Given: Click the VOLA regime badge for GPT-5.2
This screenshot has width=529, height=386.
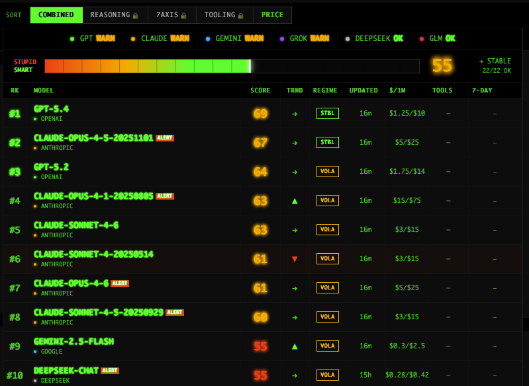Looking at the screenshot, I should (x=327, y=171).
